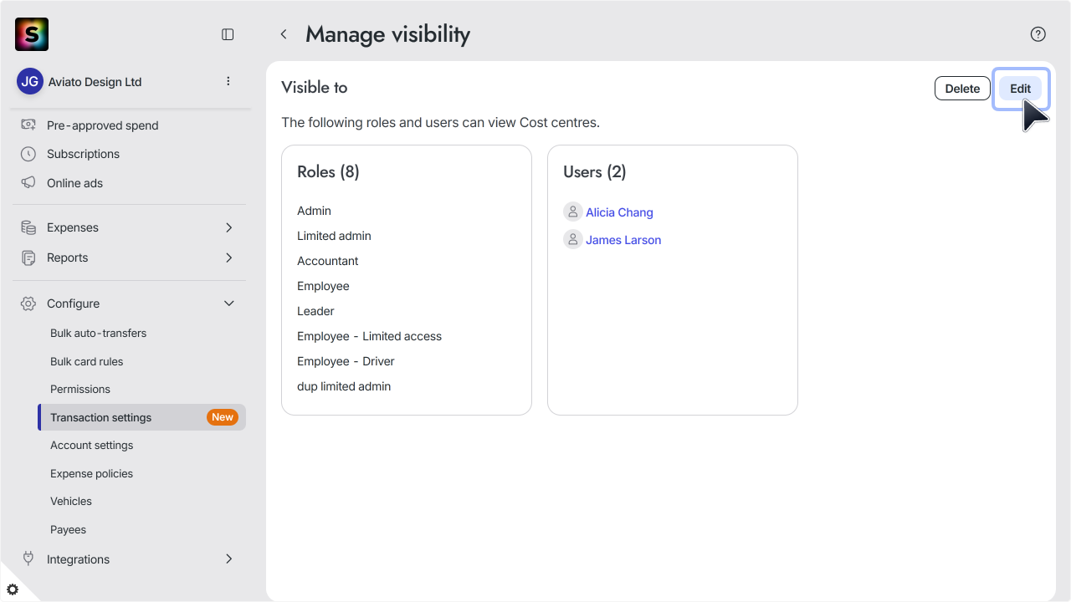
Task: Click the Integrations plug icon
Action: (28, 559)
